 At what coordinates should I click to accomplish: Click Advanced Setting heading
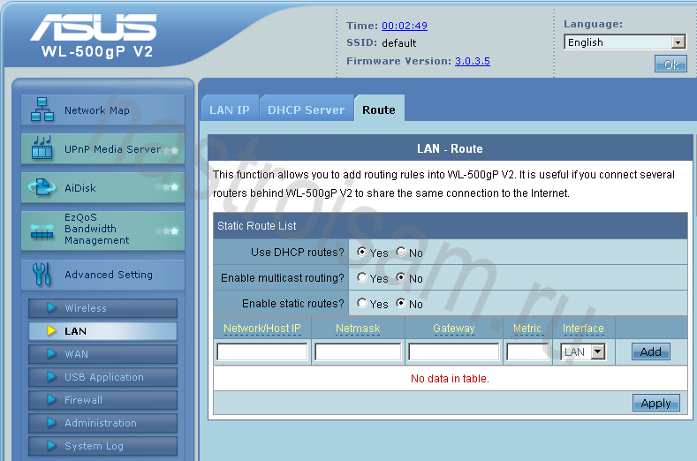coord(102,275)
